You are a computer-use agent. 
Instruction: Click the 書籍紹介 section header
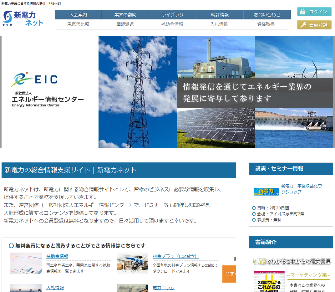pyautogui.click(x=291, y=242)
